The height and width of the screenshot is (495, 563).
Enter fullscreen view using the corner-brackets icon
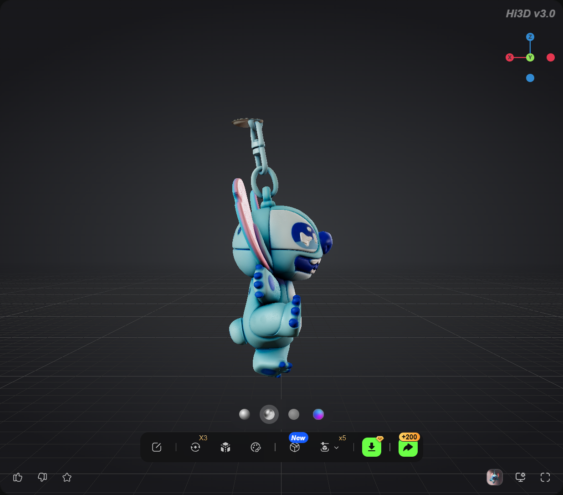pyautogui.click(x=545, y=477)
